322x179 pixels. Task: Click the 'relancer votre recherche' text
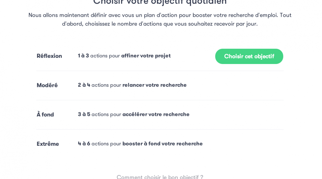[x=154, y=85]
